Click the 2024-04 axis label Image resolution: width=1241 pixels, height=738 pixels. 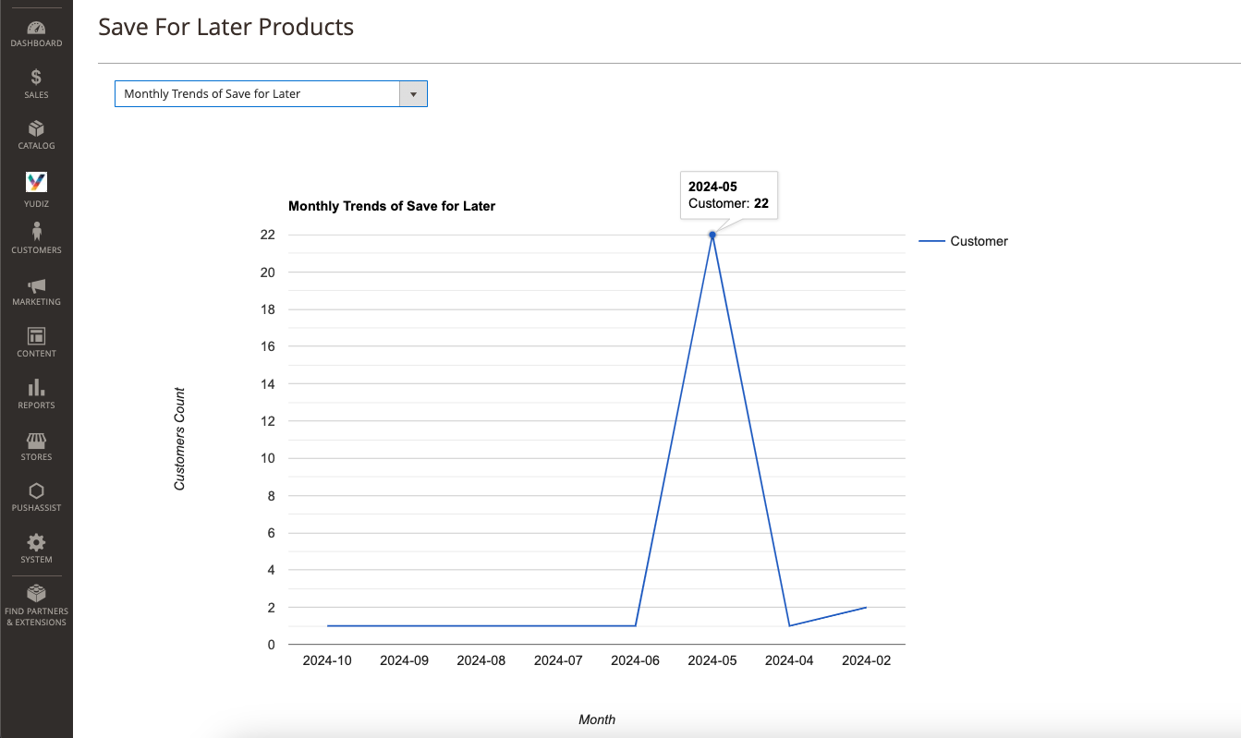789,660
